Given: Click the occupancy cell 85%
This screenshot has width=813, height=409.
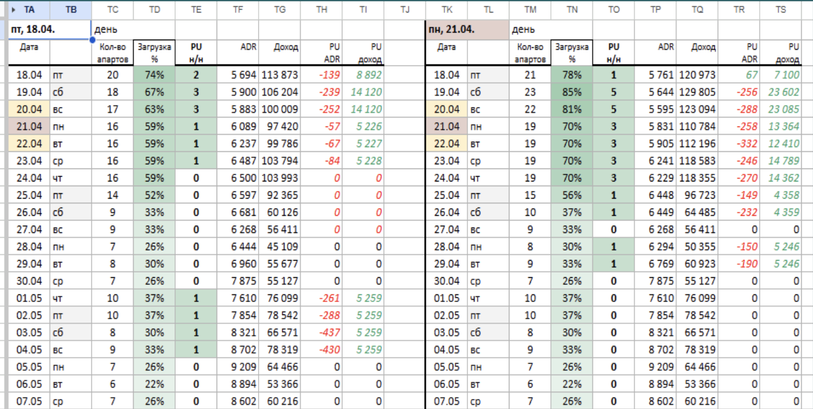Looking at the screenshot, I should click(572, 92).
